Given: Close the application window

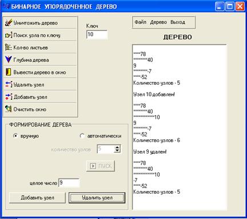Looking at the screenshot, I should (240, 7).
